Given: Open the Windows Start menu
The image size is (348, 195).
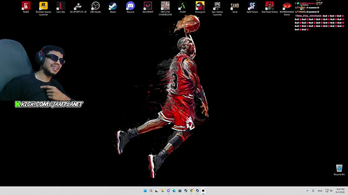Looking at the screenshot, I should pos(145,191).
